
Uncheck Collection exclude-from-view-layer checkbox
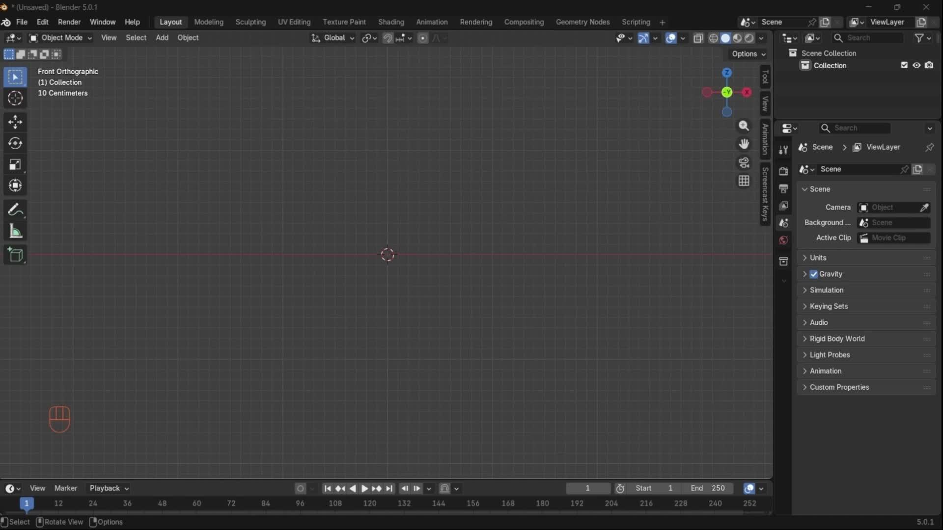click(904, 65)
